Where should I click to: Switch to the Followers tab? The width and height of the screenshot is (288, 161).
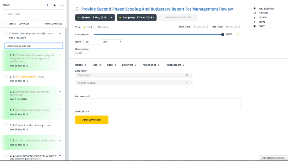pos(129,65)
